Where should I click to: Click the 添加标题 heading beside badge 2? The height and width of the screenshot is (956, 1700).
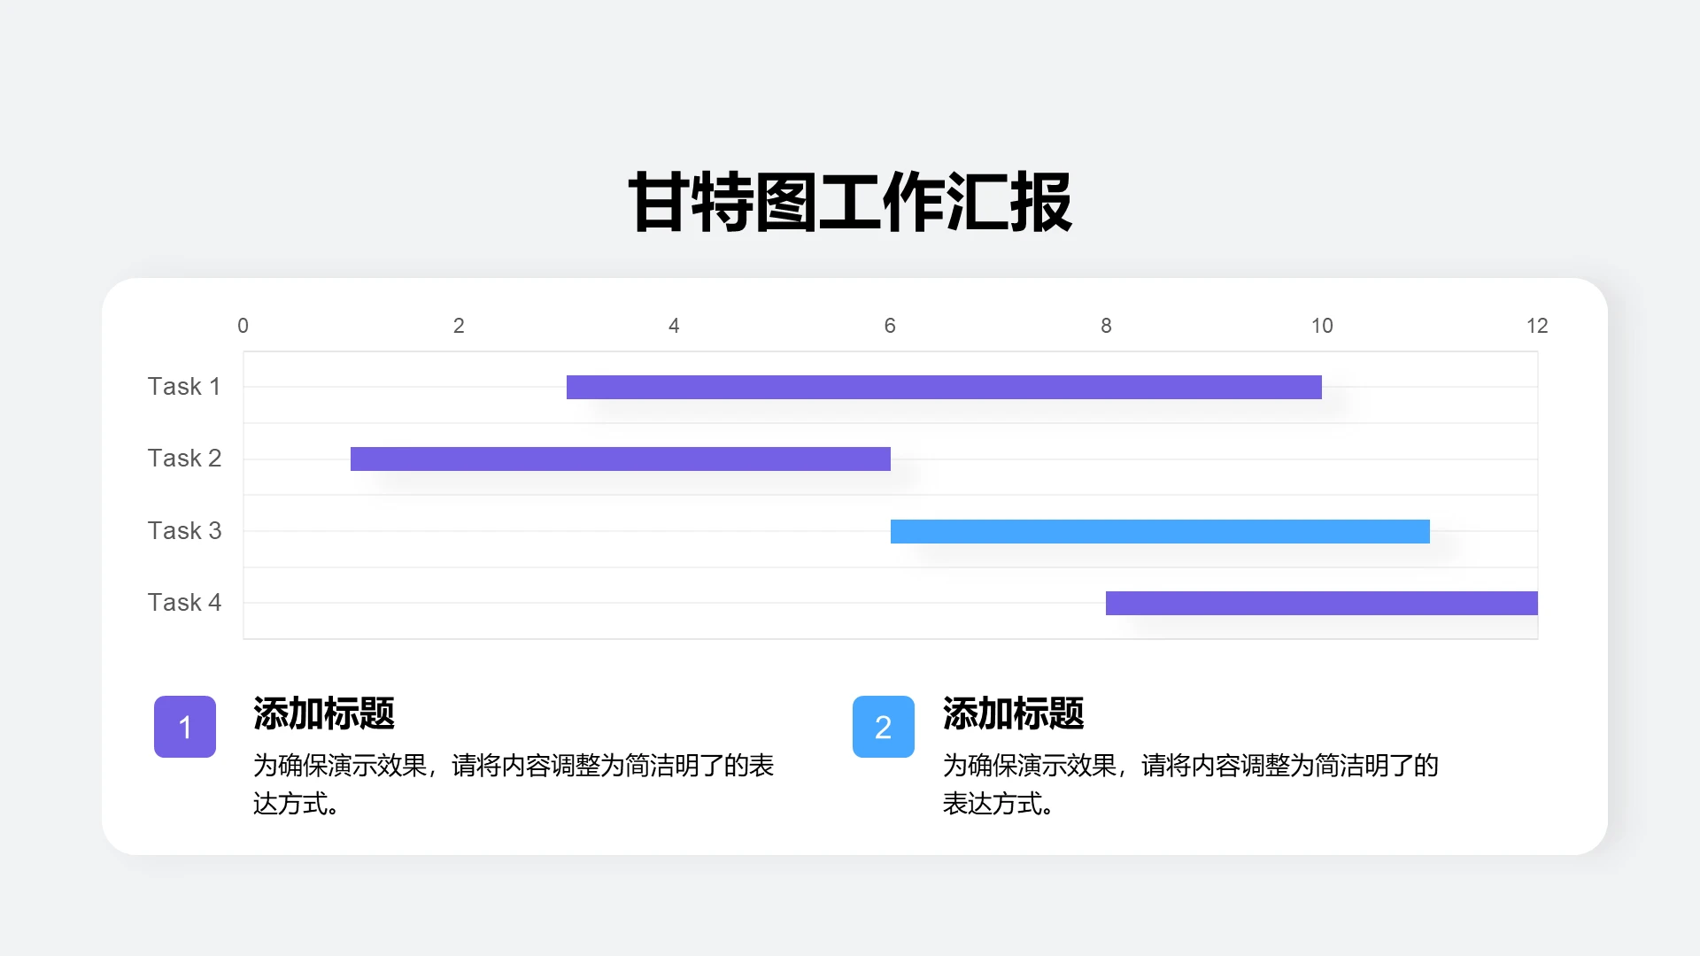1014,713
